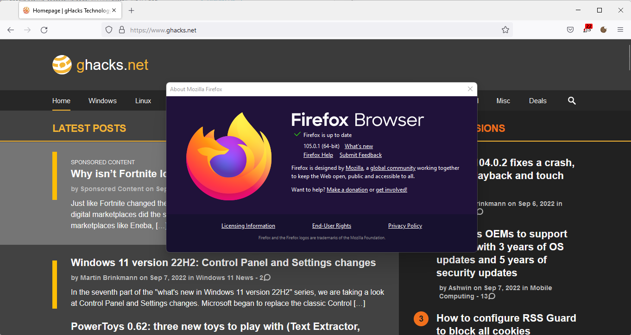Focus the address bar showing ghacks.net

click(x=307, y=30)
